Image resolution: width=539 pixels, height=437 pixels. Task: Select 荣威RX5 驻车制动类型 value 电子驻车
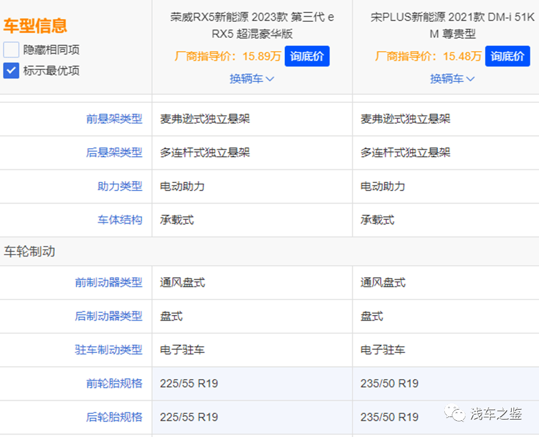(182, 350)
